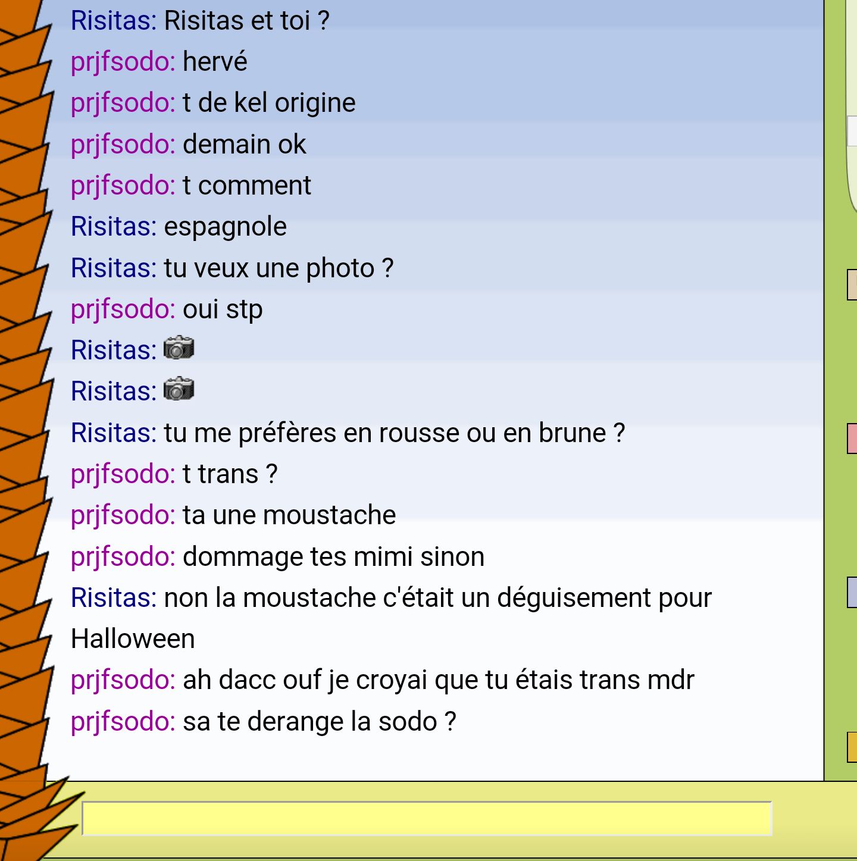Click the Risitas username beside 'espagnole'
The width and height of the screenshot is (857, 861).
tap(114, 227)
